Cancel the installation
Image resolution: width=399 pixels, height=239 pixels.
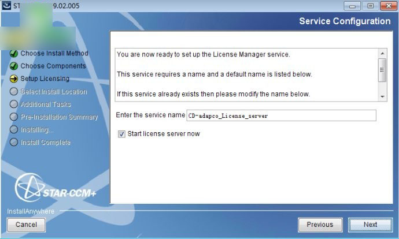click(26, 225)
